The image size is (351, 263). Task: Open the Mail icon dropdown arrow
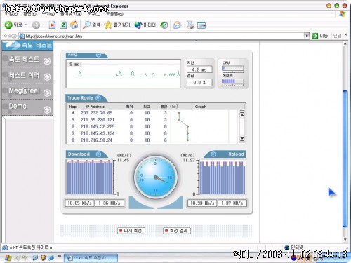coord(183,25)
